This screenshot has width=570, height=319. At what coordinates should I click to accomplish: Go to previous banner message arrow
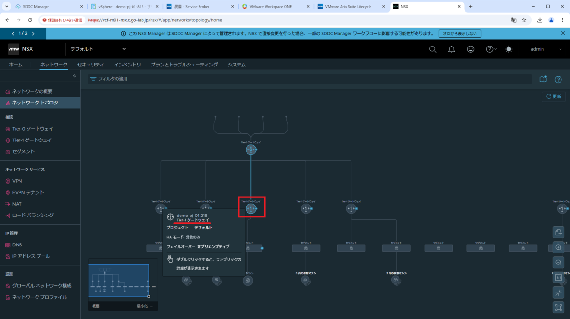(13, 34)
